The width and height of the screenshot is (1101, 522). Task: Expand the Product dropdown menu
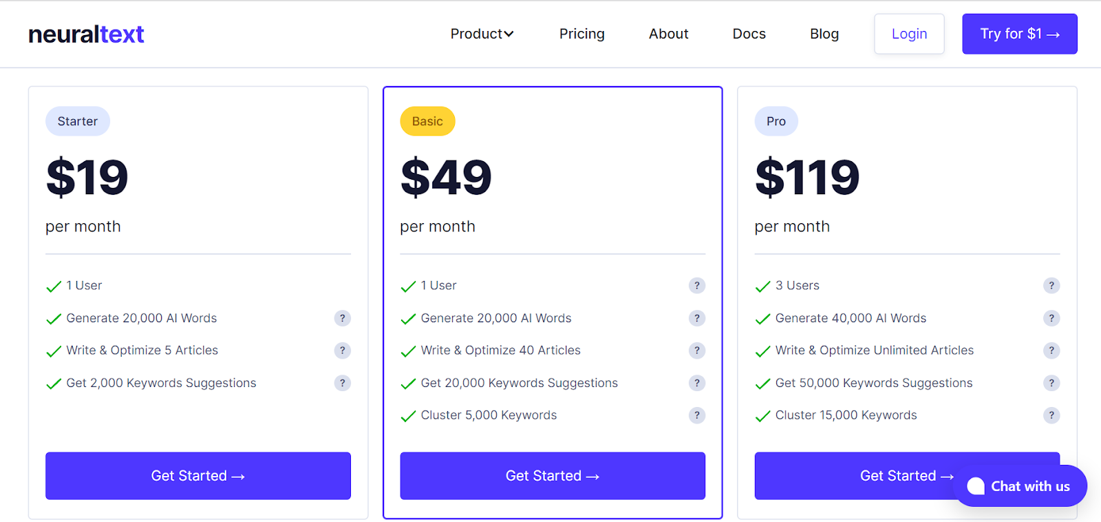[x=482, y=34]
